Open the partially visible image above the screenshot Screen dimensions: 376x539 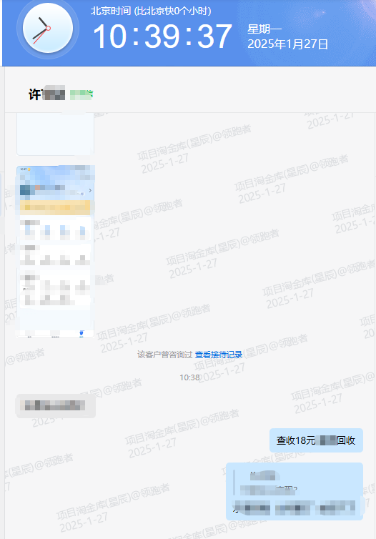[x=55, y=134]
